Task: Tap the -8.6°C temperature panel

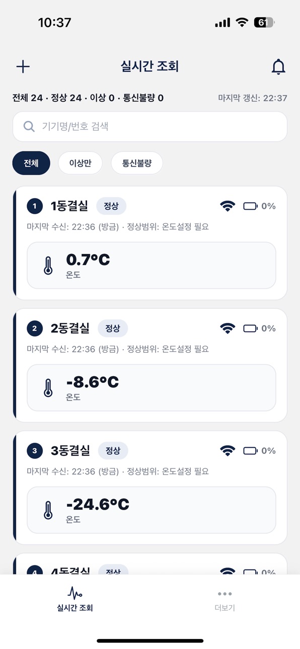Action: [x=152, y=388]
